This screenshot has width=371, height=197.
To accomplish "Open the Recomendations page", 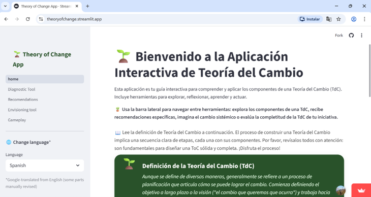I will click(45, 100).
